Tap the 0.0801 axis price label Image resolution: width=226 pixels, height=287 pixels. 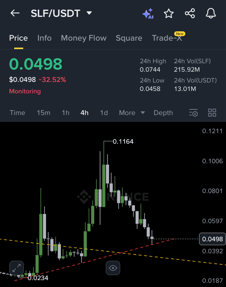click(x=212, y=191)
